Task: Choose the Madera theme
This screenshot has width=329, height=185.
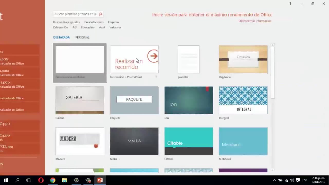Action: click(x=80, y=141)
